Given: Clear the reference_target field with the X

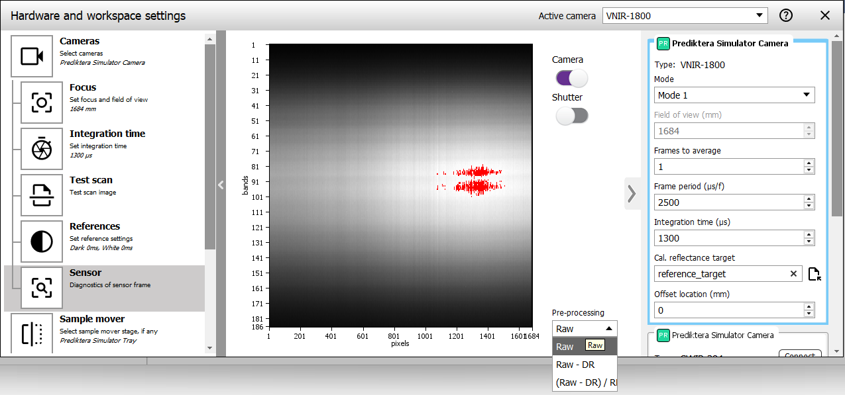Looking at the screenshot, I should click(793, 273).
